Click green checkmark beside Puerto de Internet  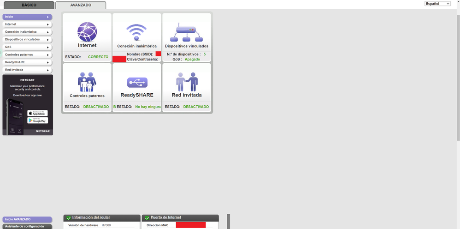pyautogui.click(x=147, y=218)
